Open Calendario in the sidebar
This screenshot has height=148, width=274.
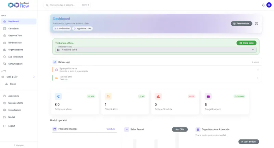[18, 28]
